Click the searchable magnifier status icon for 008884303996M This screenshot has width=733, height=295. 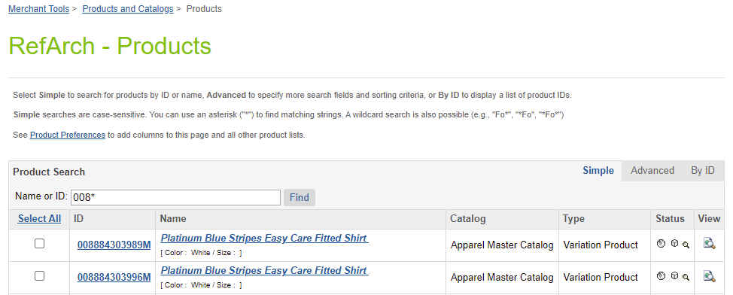point(686,277)
